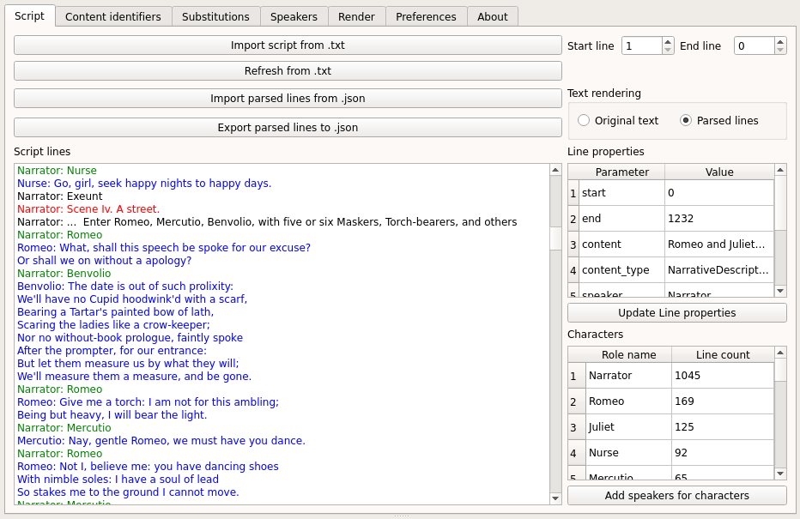Image resolution: width=800 pixels, height=519 pixels.
Task: Select line 'Narrator: Exeunt'
Action: [x=60, y=196]
